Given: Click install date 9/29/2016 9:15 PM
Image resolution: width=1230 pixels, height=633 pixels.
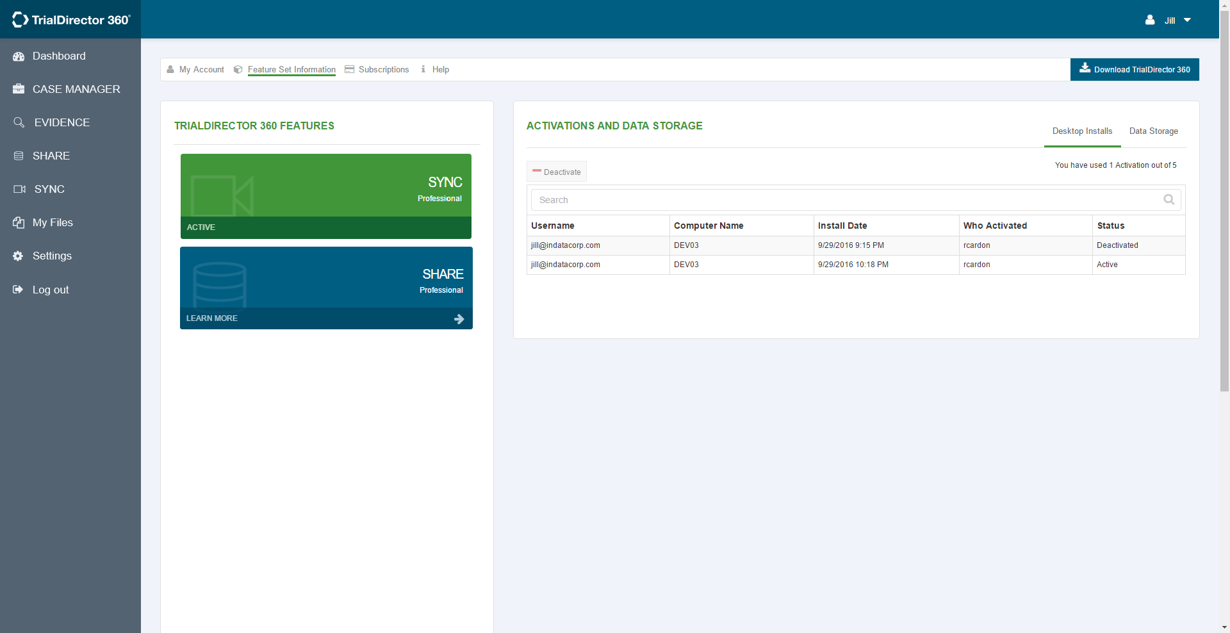Looking at the screenshot, I should [x=851, y=245].
